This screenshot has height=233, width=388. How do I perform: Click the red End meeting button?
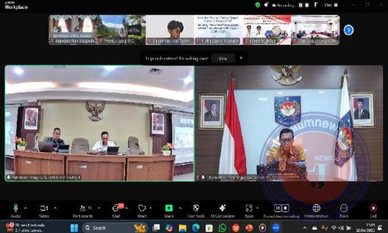pyautogui.click(x=373, y=208)
